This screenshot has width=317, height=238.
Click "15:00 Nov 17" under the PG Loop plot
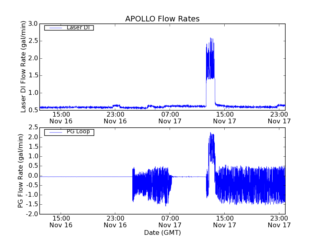point(225,222)
